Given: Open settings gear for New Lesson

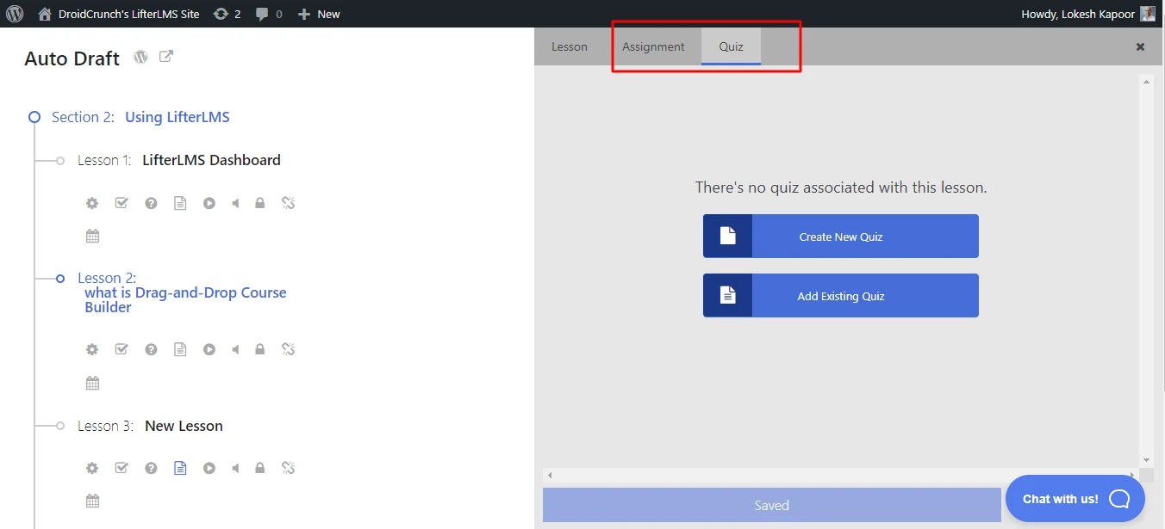Looking at the screenshot, I should click(92, 469).
